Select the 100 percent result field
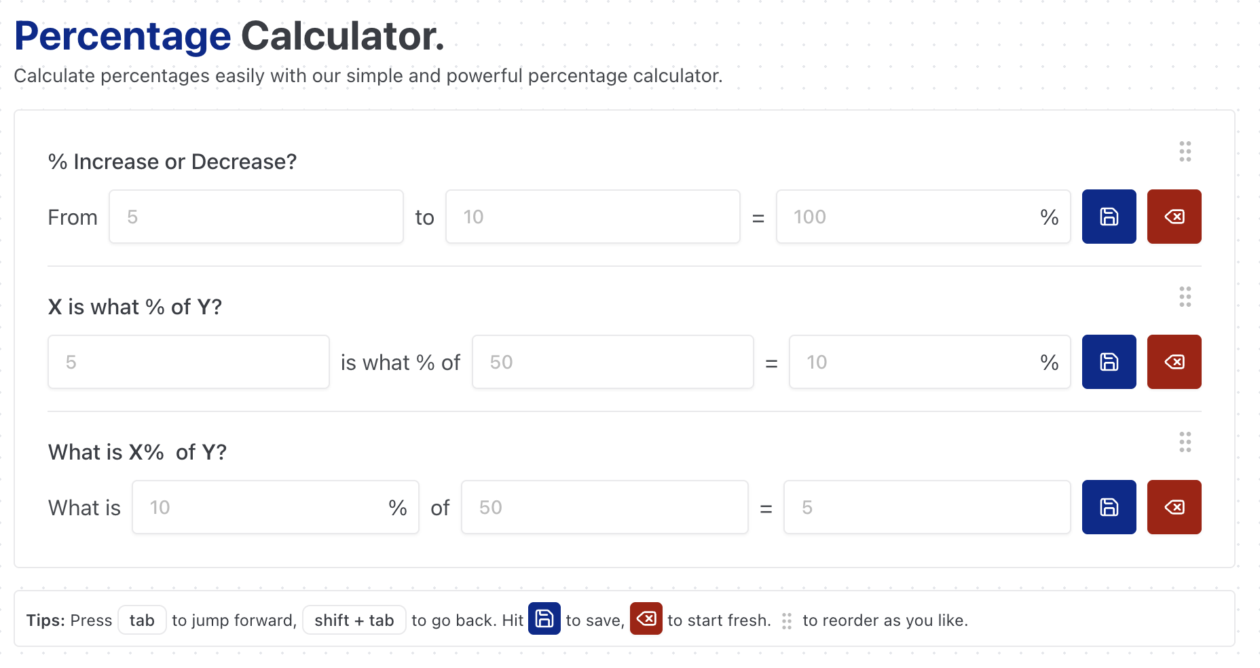 tap(923, 217)
